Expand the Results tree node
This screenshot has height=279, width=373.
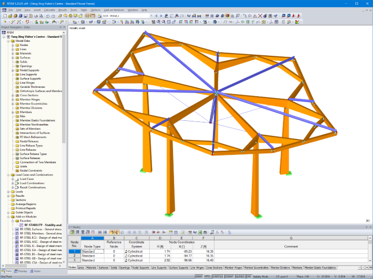click(8, 196)
